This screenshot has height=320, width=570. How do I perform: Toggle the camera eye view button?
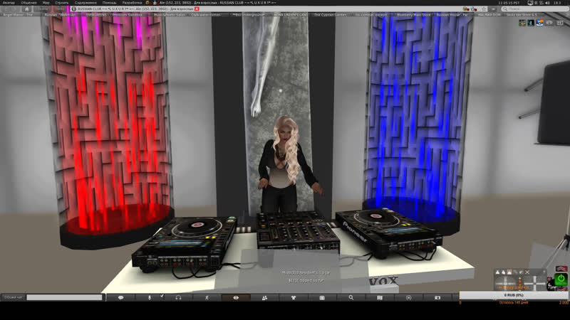coord(236,297)
